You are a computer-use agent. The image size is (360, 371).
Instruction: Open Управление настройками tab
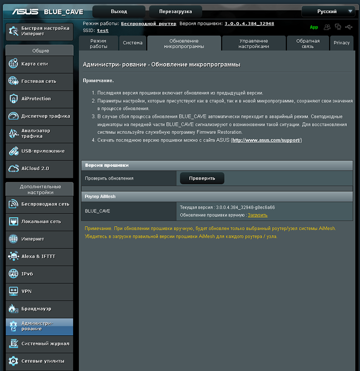point(254,44)
